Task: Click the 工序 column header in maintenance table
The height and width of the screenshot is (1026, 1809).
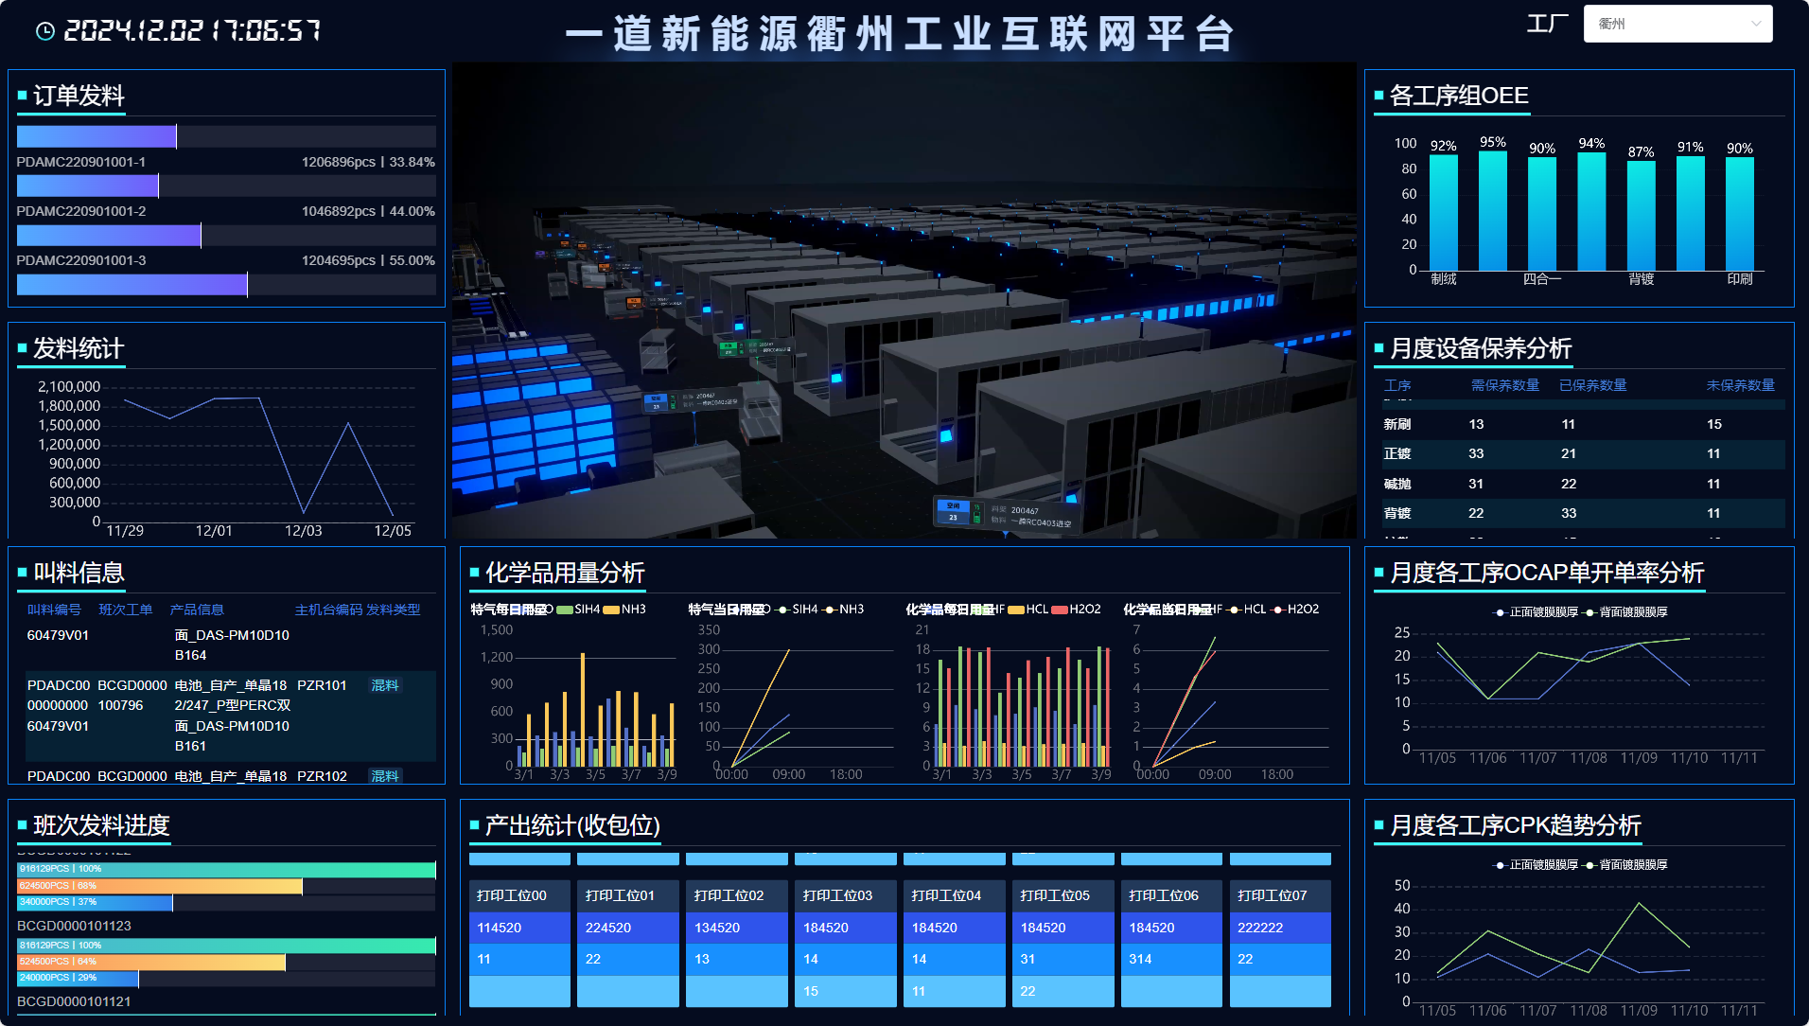Action: click(1397, 385)
